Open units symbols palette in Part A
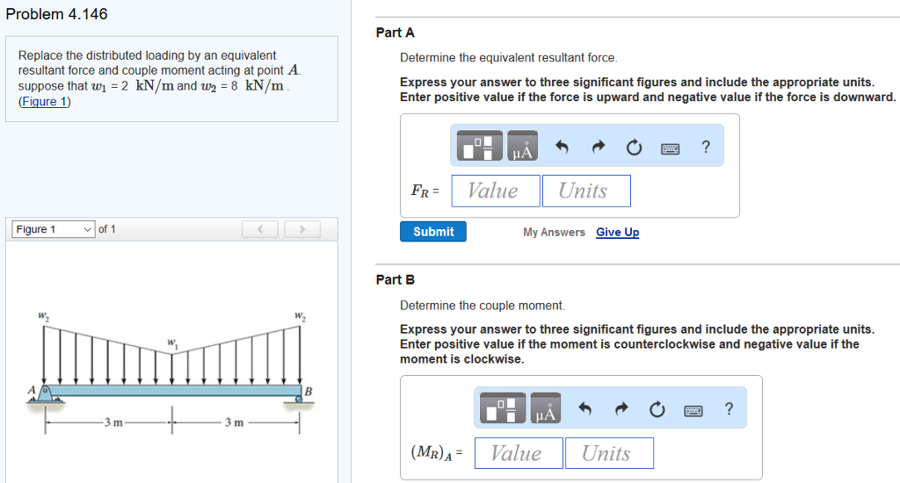 [520, 148]
